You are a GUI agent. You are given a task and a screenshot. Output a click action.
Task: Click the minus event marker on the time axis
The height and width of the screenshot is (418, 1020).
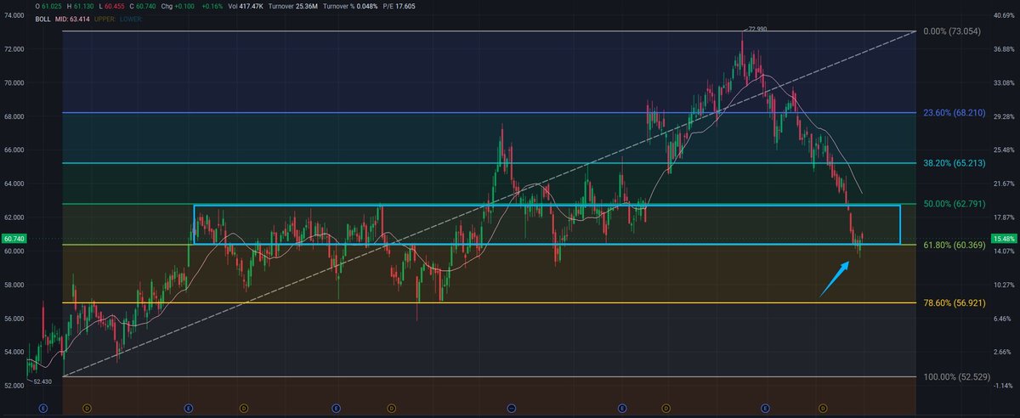pyautogui.click(x=512, y=408)
